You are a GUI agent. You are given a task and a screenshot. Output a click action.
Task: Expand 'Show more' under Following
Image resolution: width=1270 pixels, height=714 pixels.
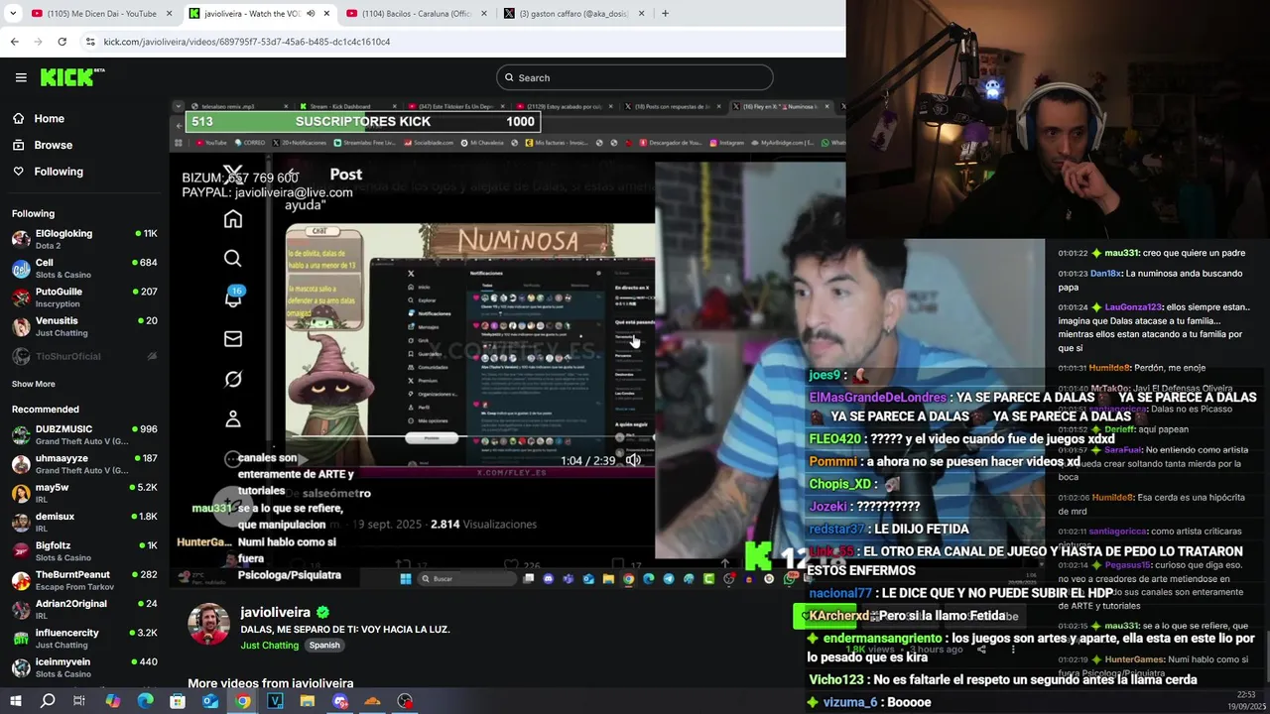[34, 384]
